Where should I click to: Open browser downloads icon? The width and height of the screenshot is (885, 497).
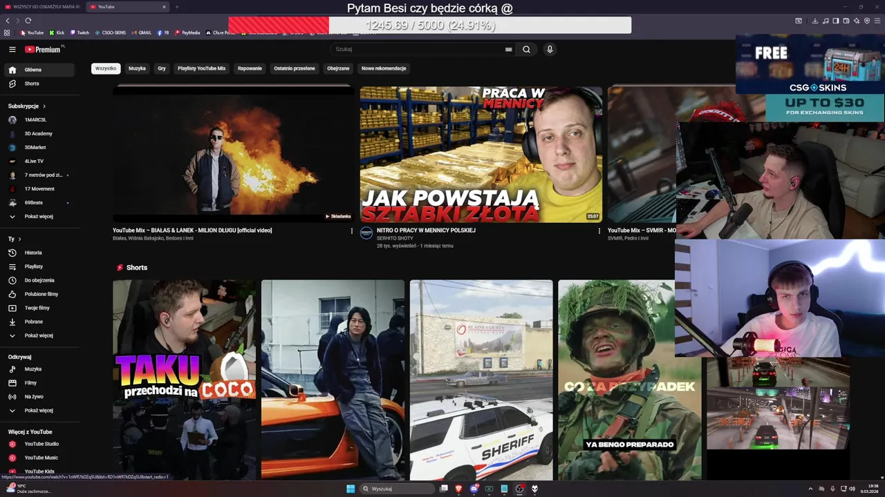[x=815, y=21]
